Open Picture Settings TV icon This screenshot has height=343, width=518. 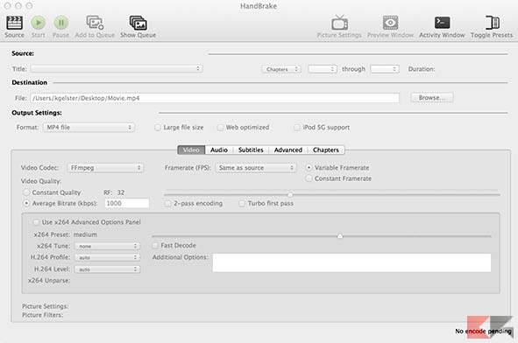pyautogui.click(x=339, y=23)
